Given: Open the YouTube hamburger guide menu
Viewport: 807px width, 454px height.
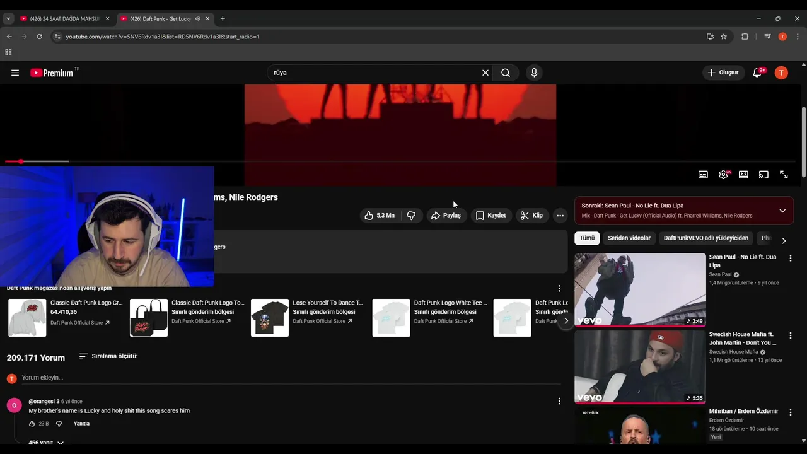Looking at the screenshot, I should [15, 73].
